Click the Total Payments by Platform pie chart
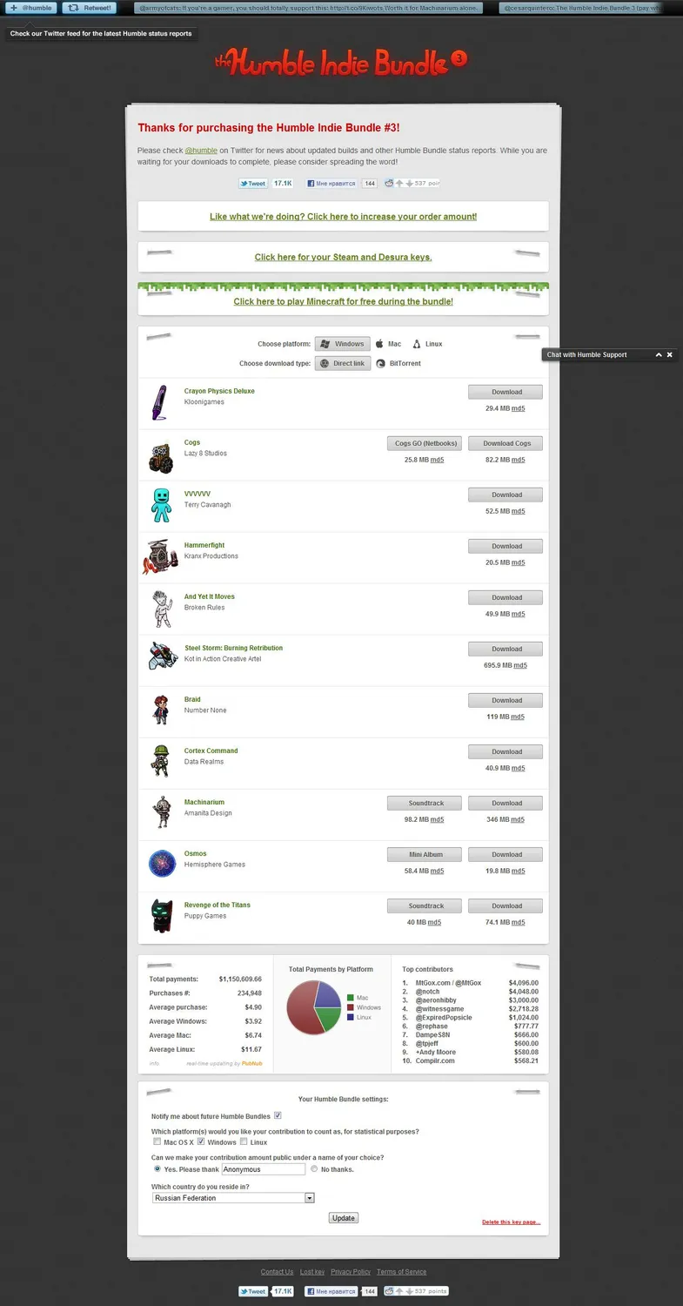The height and width of the screenshot is (1306, 683). click(314, 1008)
